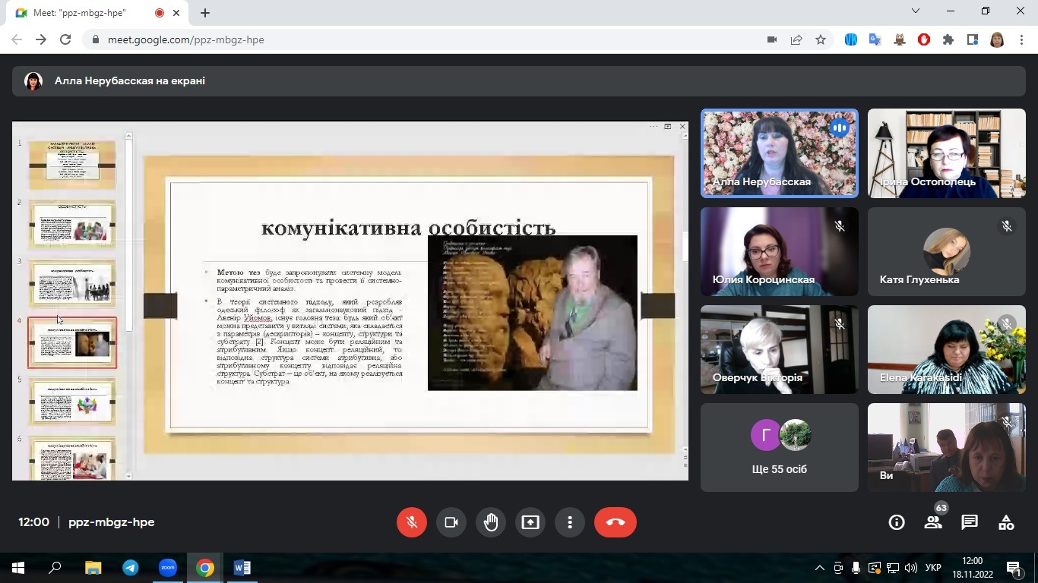Unmute the microphone in the call bar
This screenshot has height=583, width=1038.
pyautogui.click(x=412, y=522)
